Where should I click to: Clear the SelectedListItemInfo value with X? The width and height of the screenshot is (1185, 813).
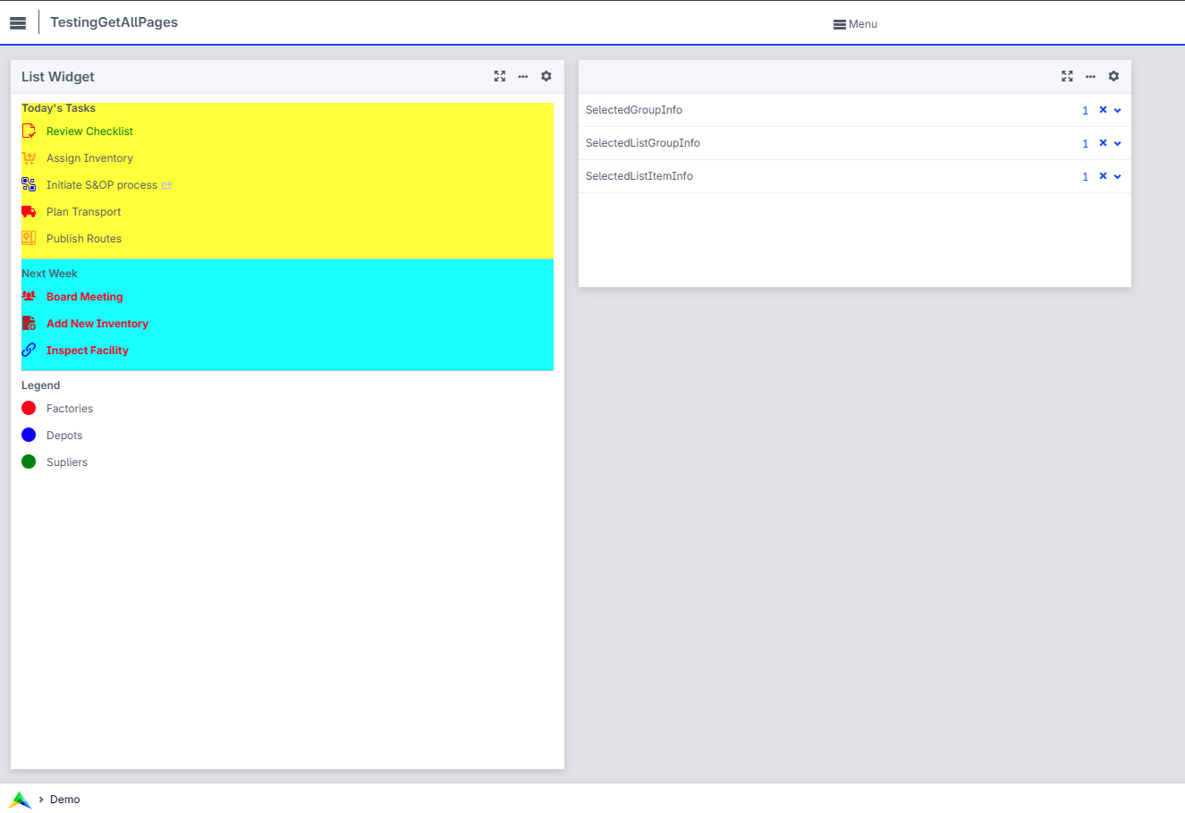tap(1103, 176)
